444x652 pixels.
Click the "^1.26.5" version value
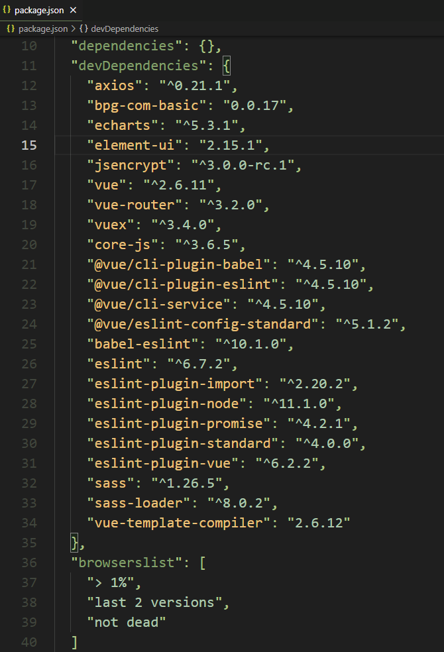(187, 484)
